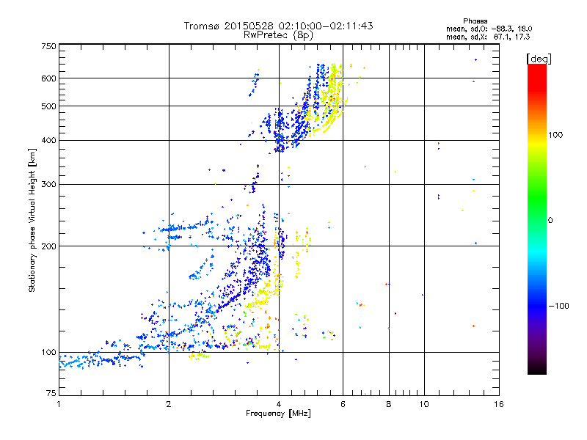Click the y-axis '100' tick label

(x=48, y=353)
